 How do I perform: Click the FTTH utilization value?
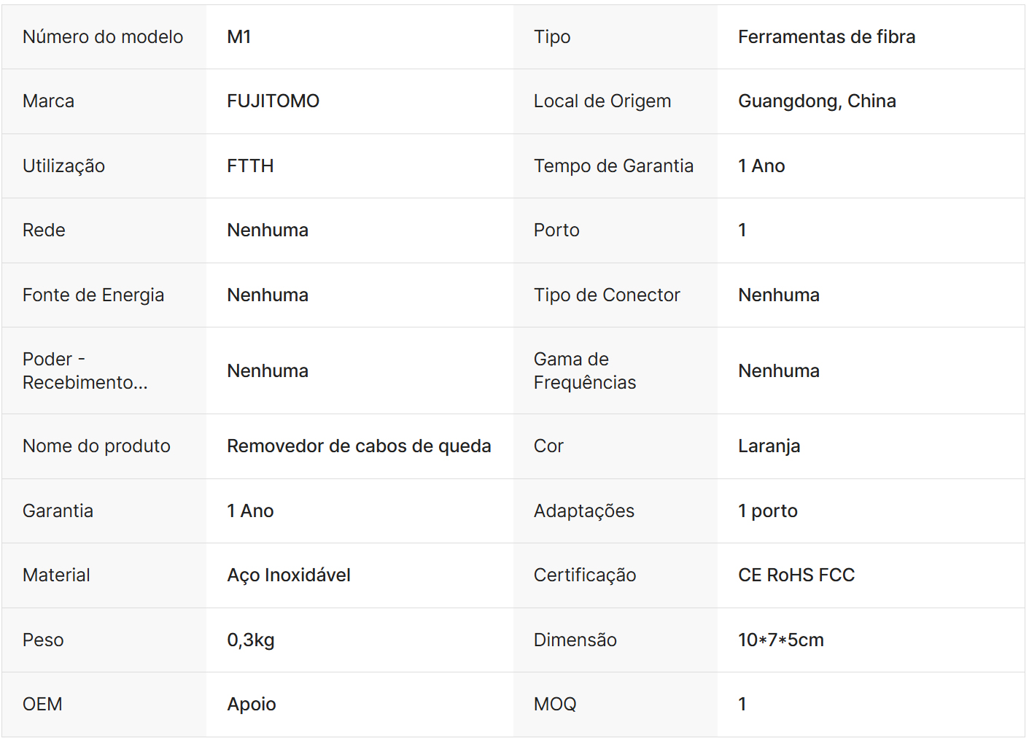(250, 166)
